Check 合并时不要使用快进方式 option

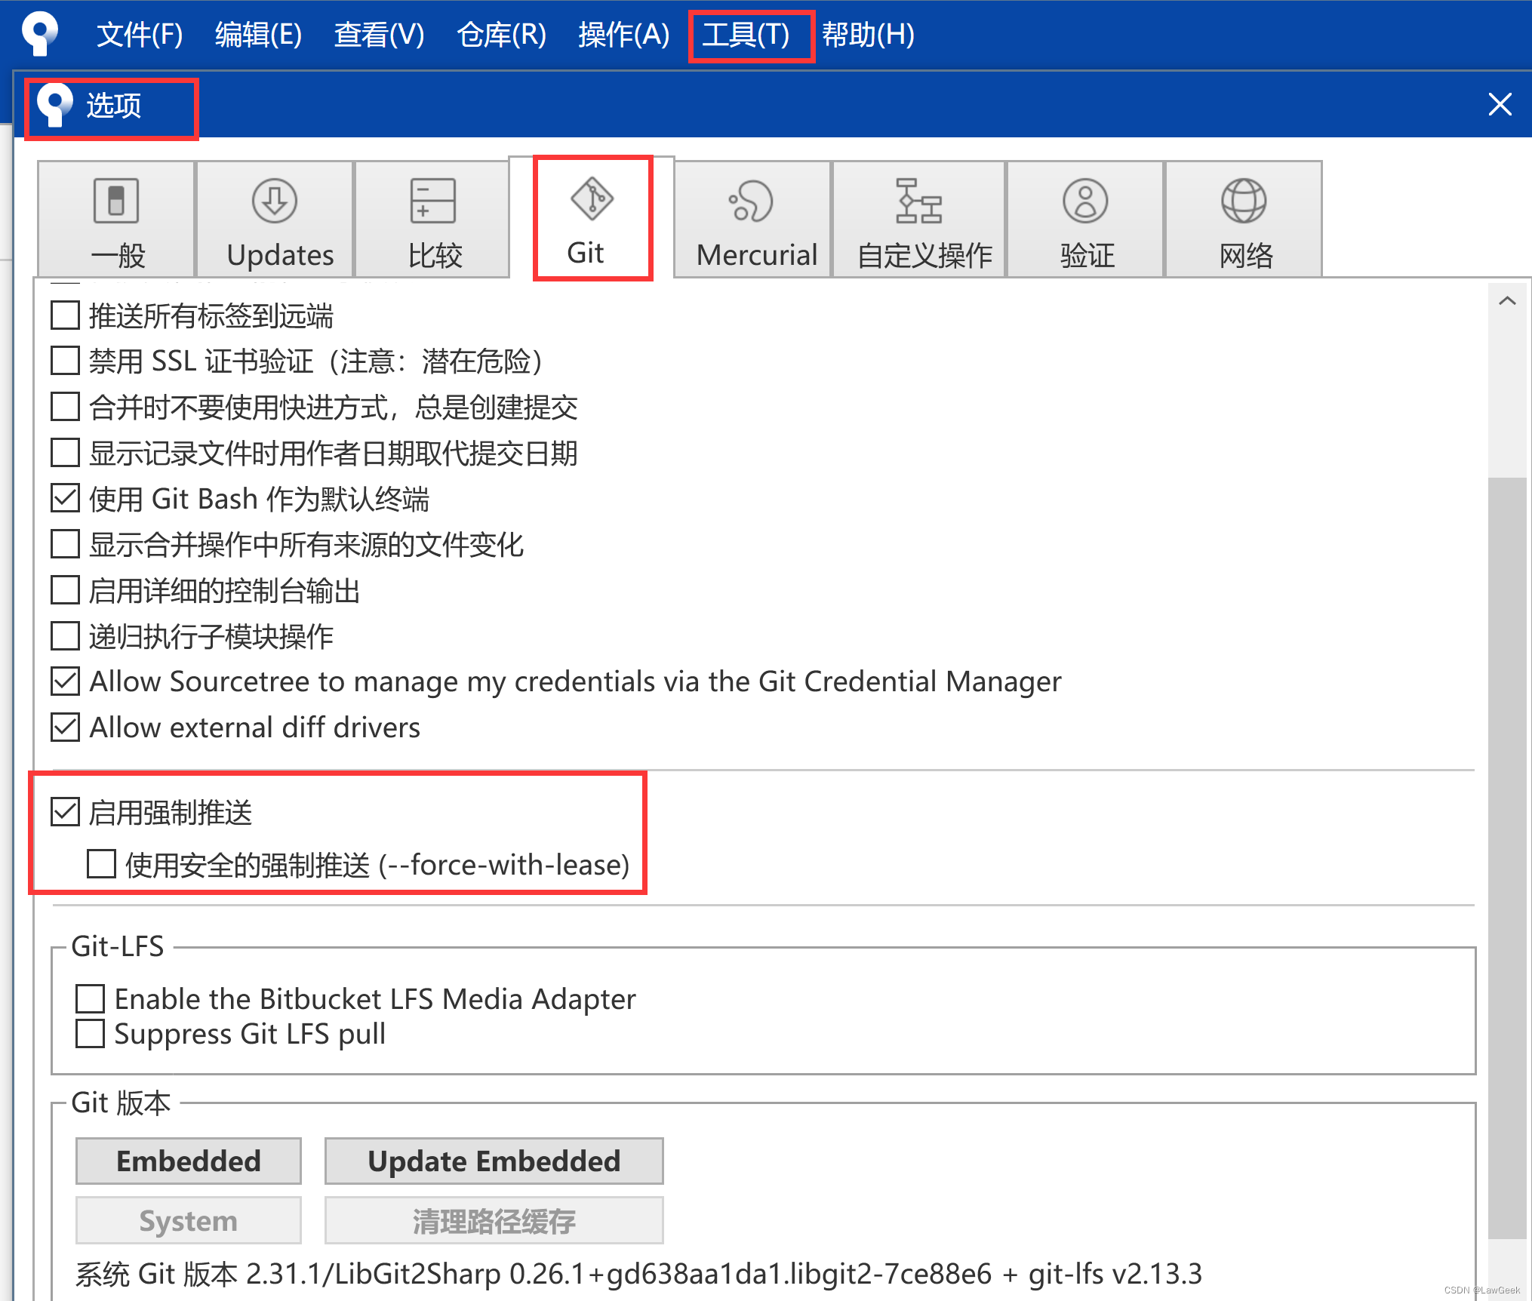click(65, 407)
